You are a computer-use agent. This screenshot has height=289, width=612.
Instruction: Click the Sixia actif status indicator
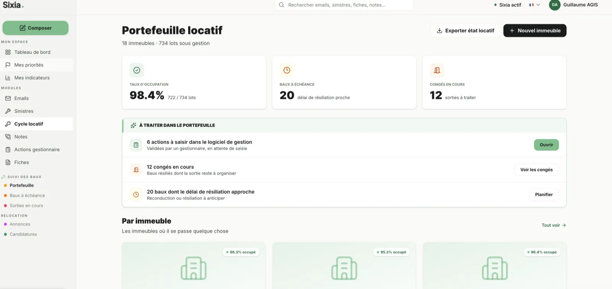[508, 5]
